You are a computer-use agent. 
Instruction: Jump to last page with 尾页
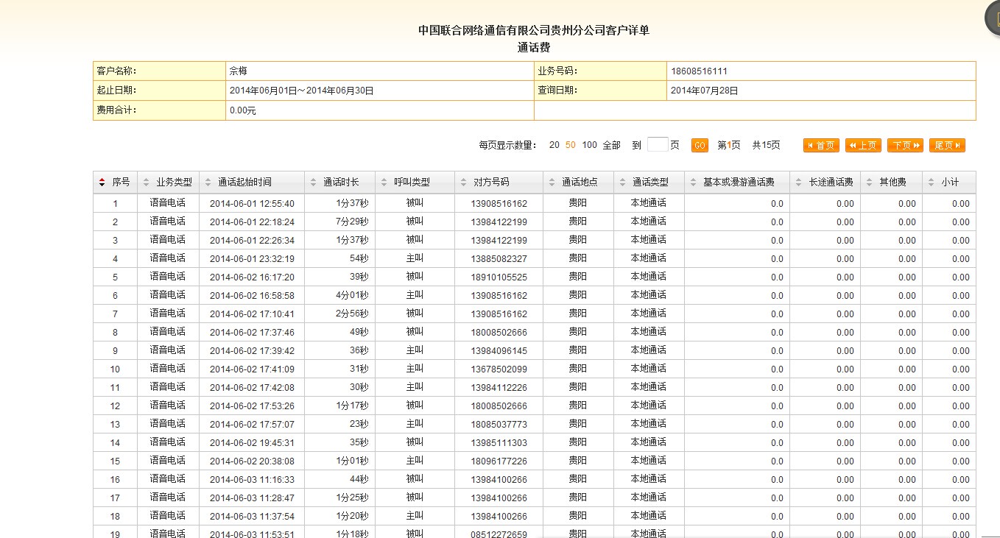coord(947,146)
